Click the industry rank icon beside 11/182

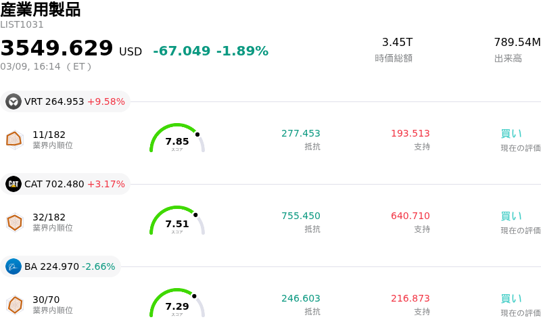(15, 139)
